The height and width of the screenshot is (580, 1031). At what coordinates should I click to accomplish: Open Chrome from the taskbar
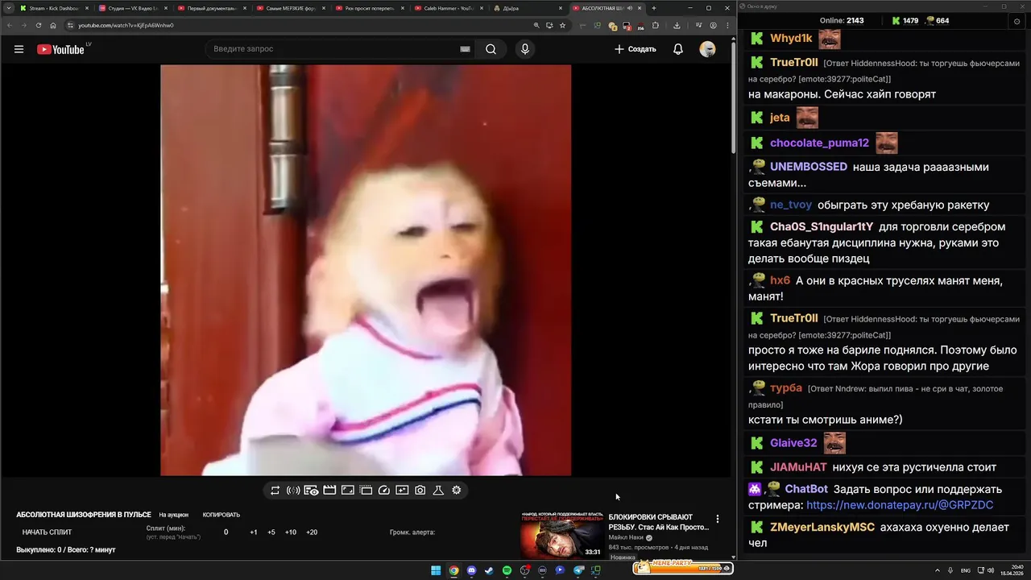[x=453, y=570]
